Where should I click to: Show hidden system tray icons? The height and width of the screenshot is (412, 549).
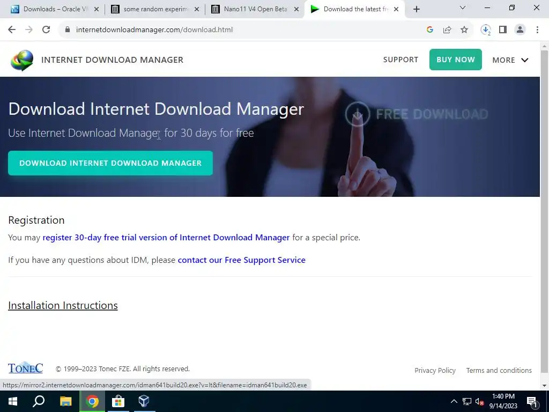[x=454, y=401]
